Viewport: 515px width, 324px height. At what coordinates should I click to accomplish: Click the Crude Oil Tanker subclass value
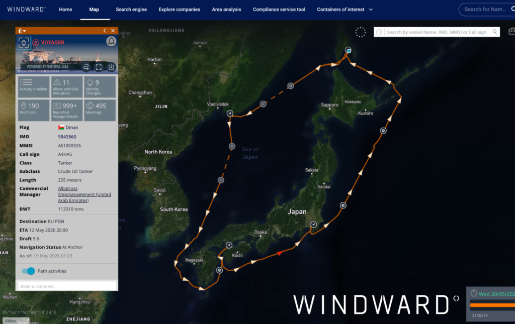click(x=75, y=171)
